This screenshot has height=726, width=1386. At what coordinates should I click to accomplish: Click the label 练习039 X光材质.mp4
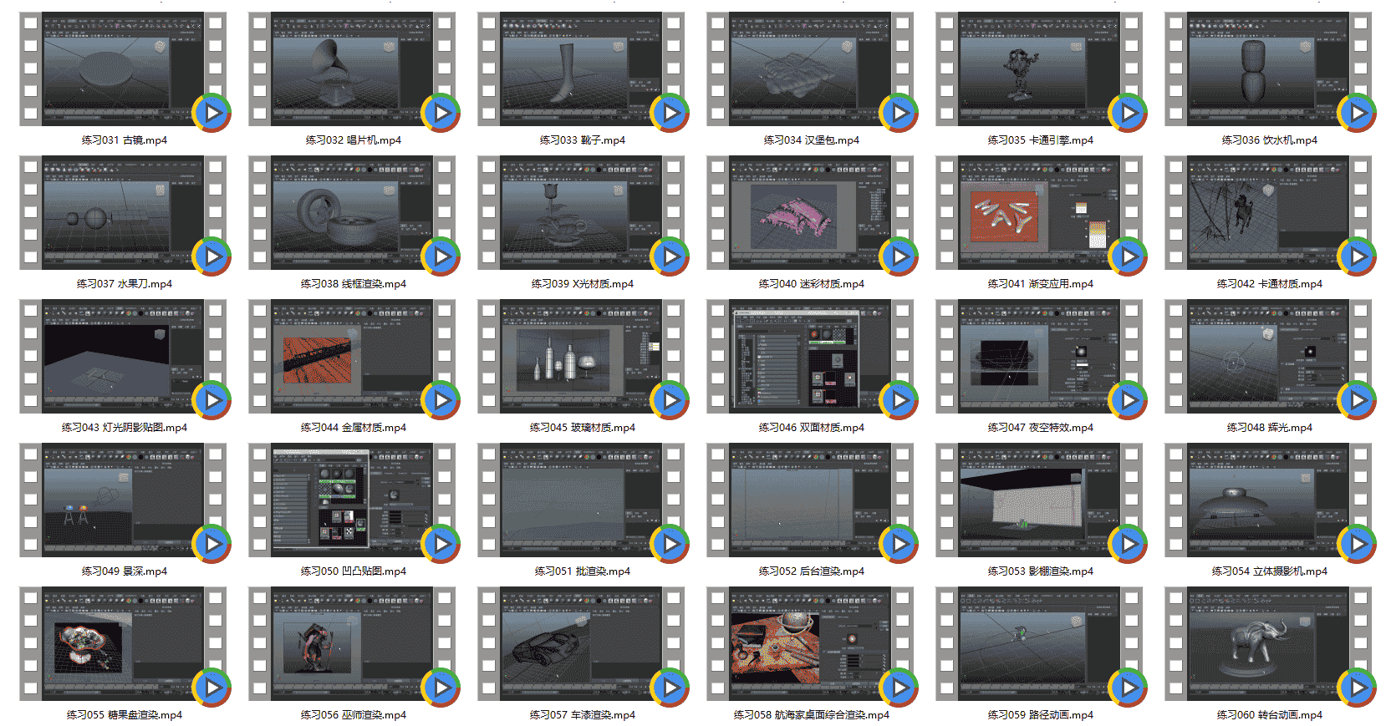[x=583, y=284]
